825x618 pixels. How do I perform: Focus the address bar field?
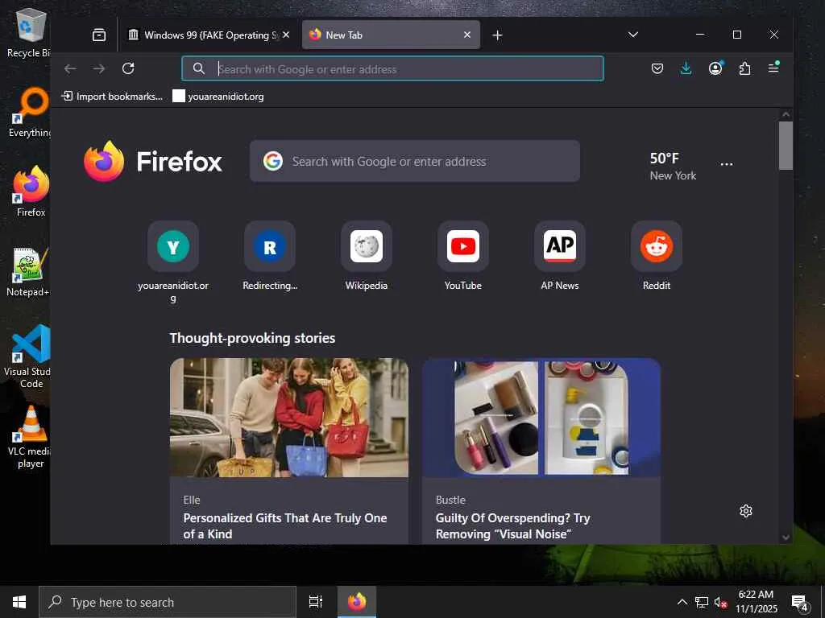[392, 69]
